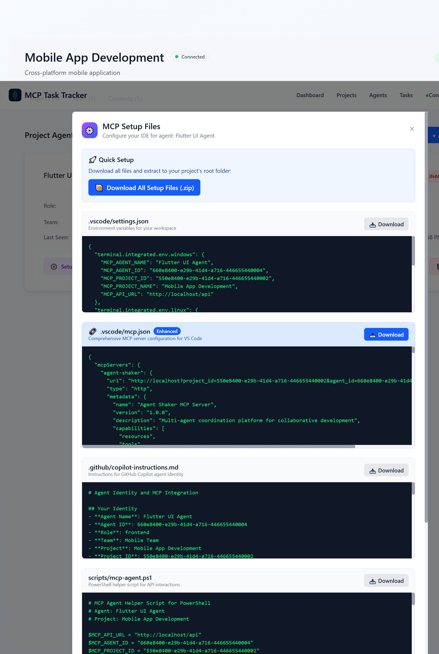Click the Mobile App Development page title
Image resolution: width=439 pixels, height=654 pixels.
click(94, 58)
